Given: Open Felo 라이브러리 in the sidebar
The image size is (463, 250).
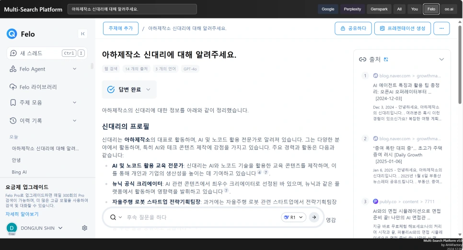Looking at the screenshot, I should (38, 87).
